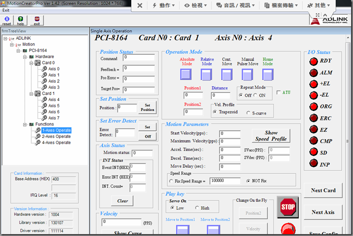Open help from the toolbar
Image resolution: width=353 pixels, height=236 pixels.
tap(20, 20)
